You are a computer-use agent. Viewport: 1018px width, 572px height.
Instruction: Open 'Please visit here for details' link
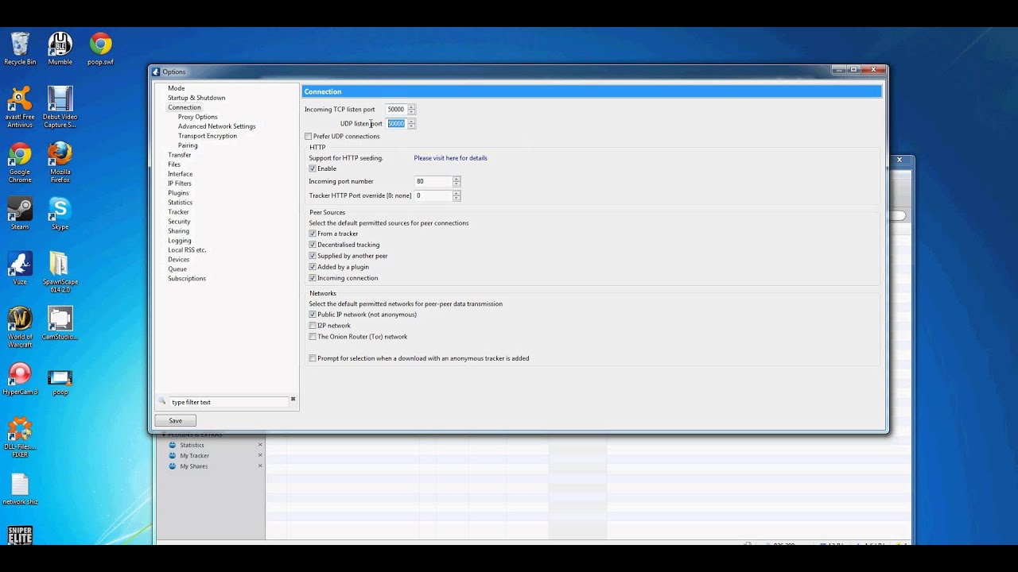tap(450, 158)
